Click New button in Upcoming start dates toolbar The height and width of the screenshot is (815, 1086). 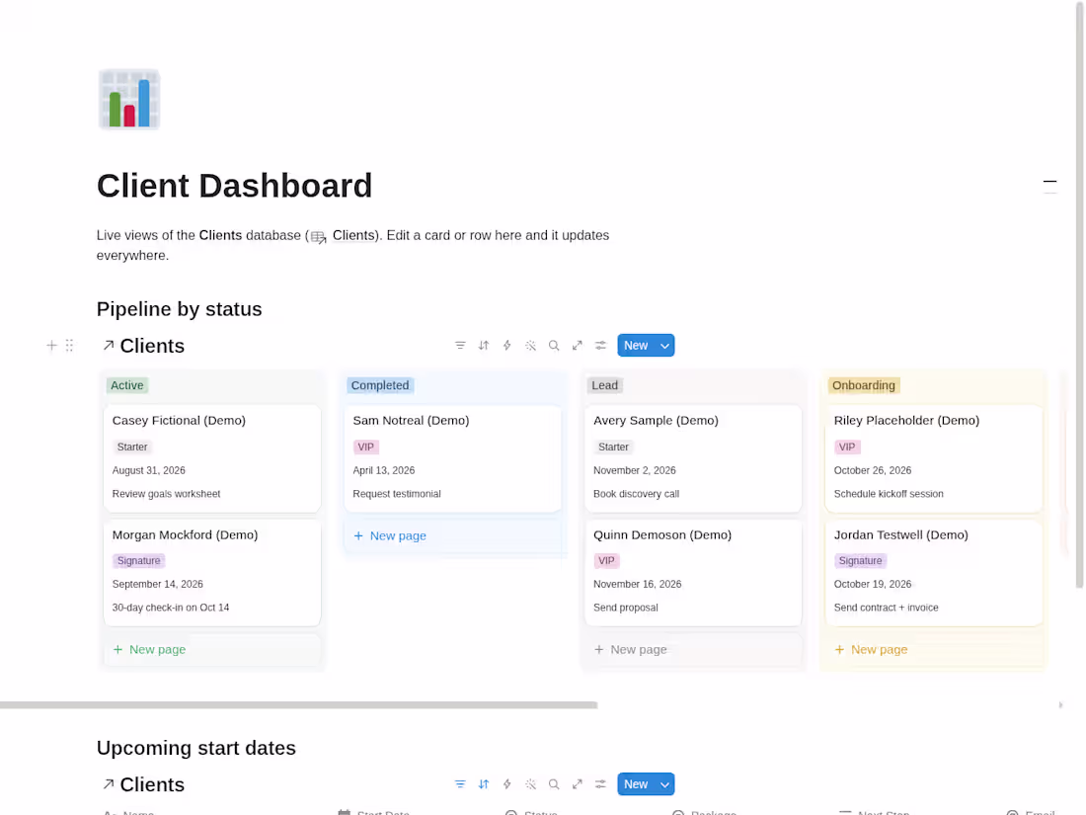pyautogui.click(x=636, y=783)
